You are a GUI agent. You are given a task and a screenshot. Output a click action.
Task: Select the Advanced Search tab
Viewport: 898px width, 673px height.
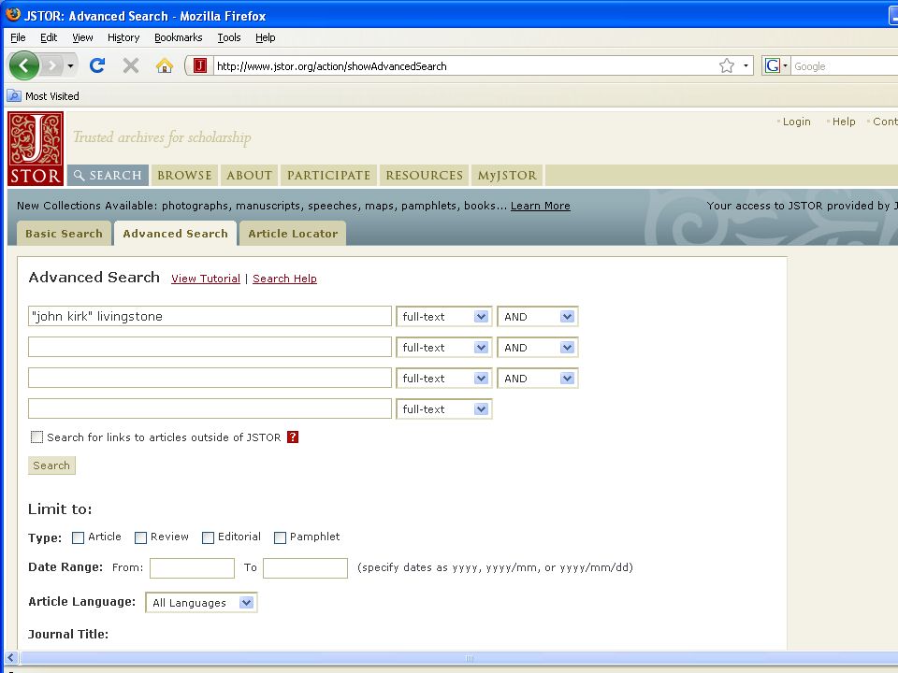pos(175,234)
